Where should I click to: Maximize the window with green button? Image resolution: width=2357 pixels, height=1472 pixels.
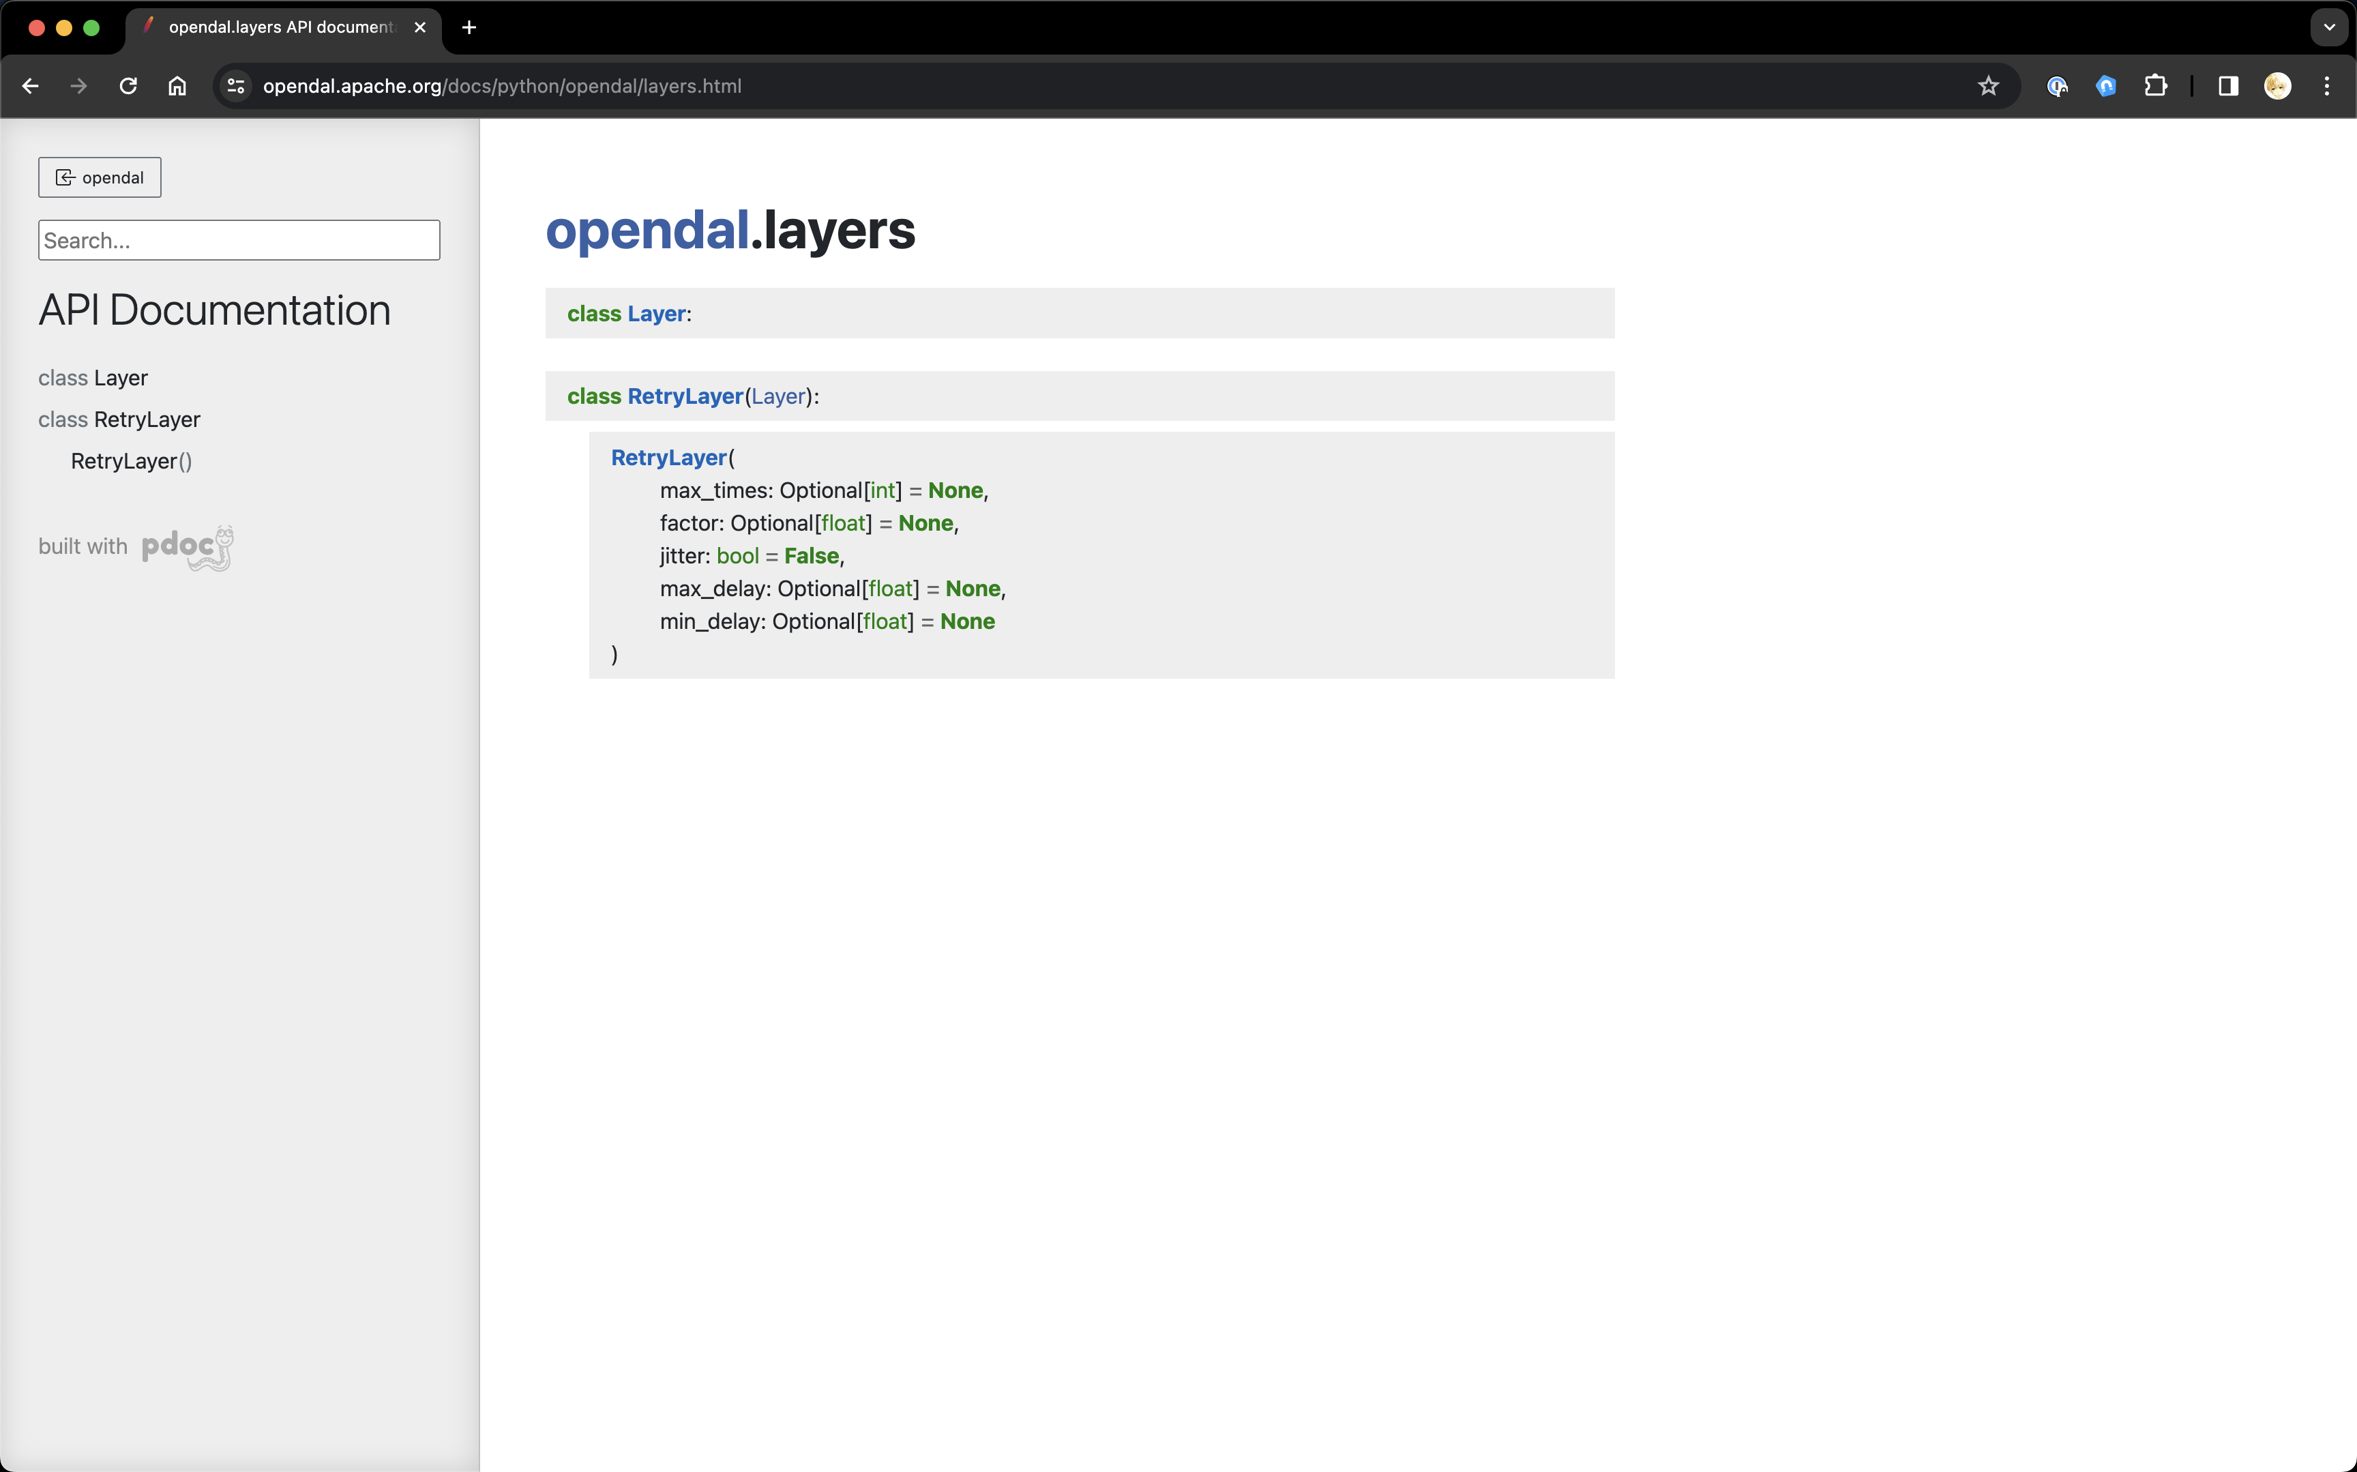[91, 27]
